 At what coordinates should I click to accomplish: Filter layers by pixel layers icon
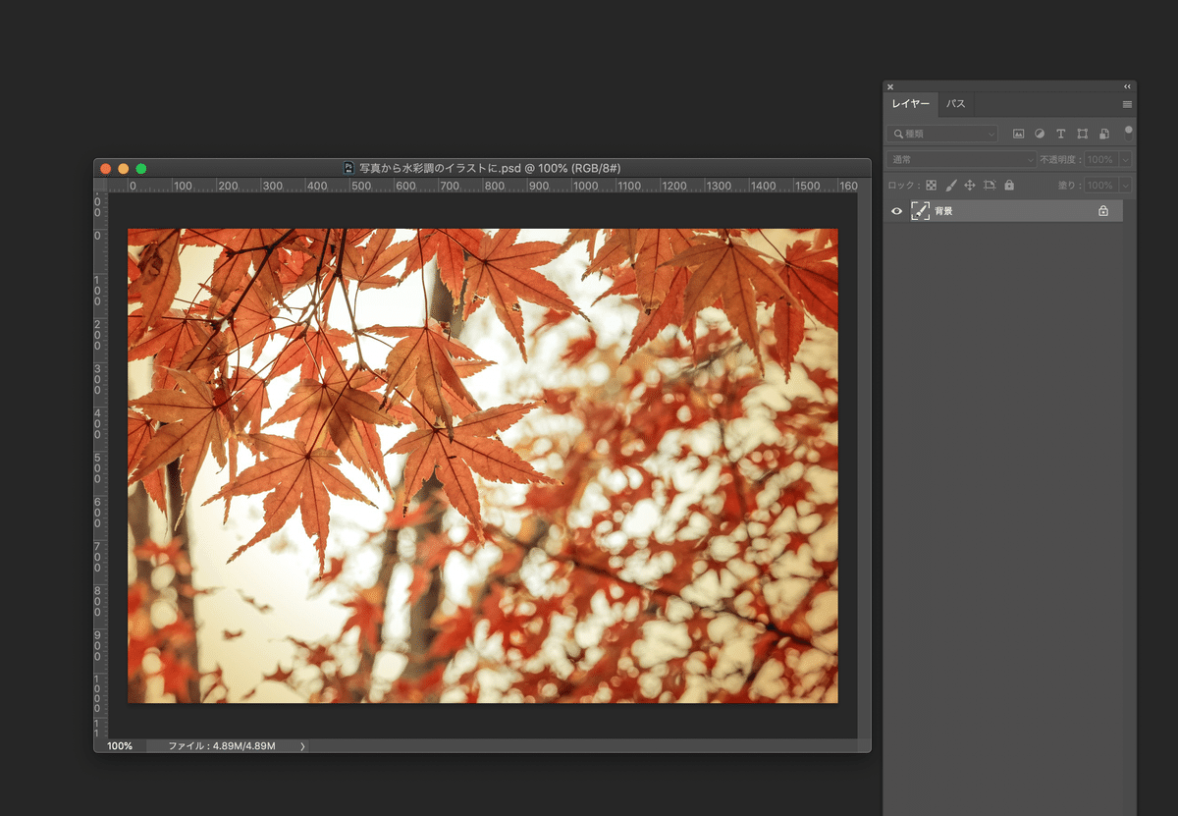[1018, 134]
